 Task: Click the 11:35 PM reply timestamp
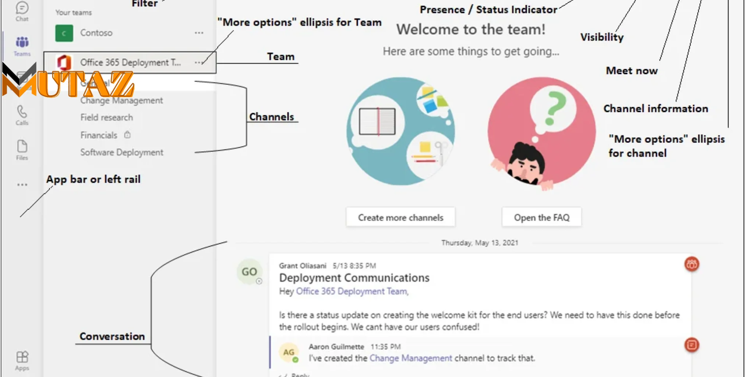[x=385, y=347]
